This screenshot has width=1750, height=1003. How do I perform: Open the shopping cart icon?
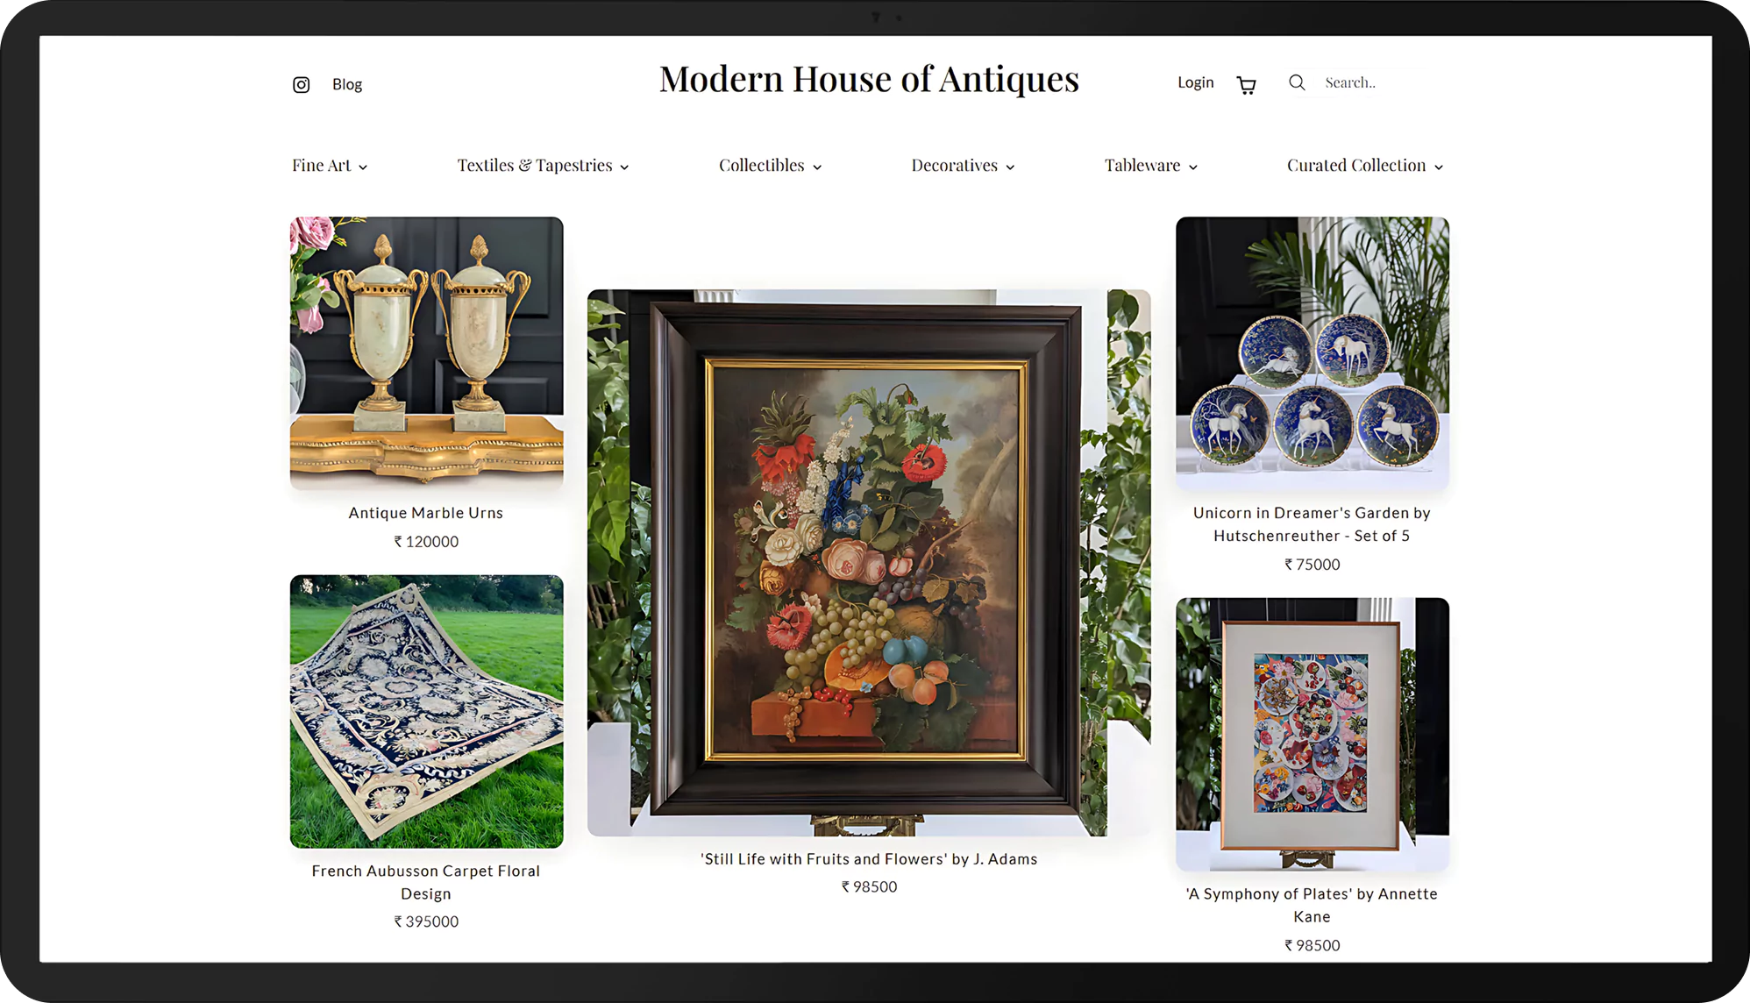(1246, 85)
